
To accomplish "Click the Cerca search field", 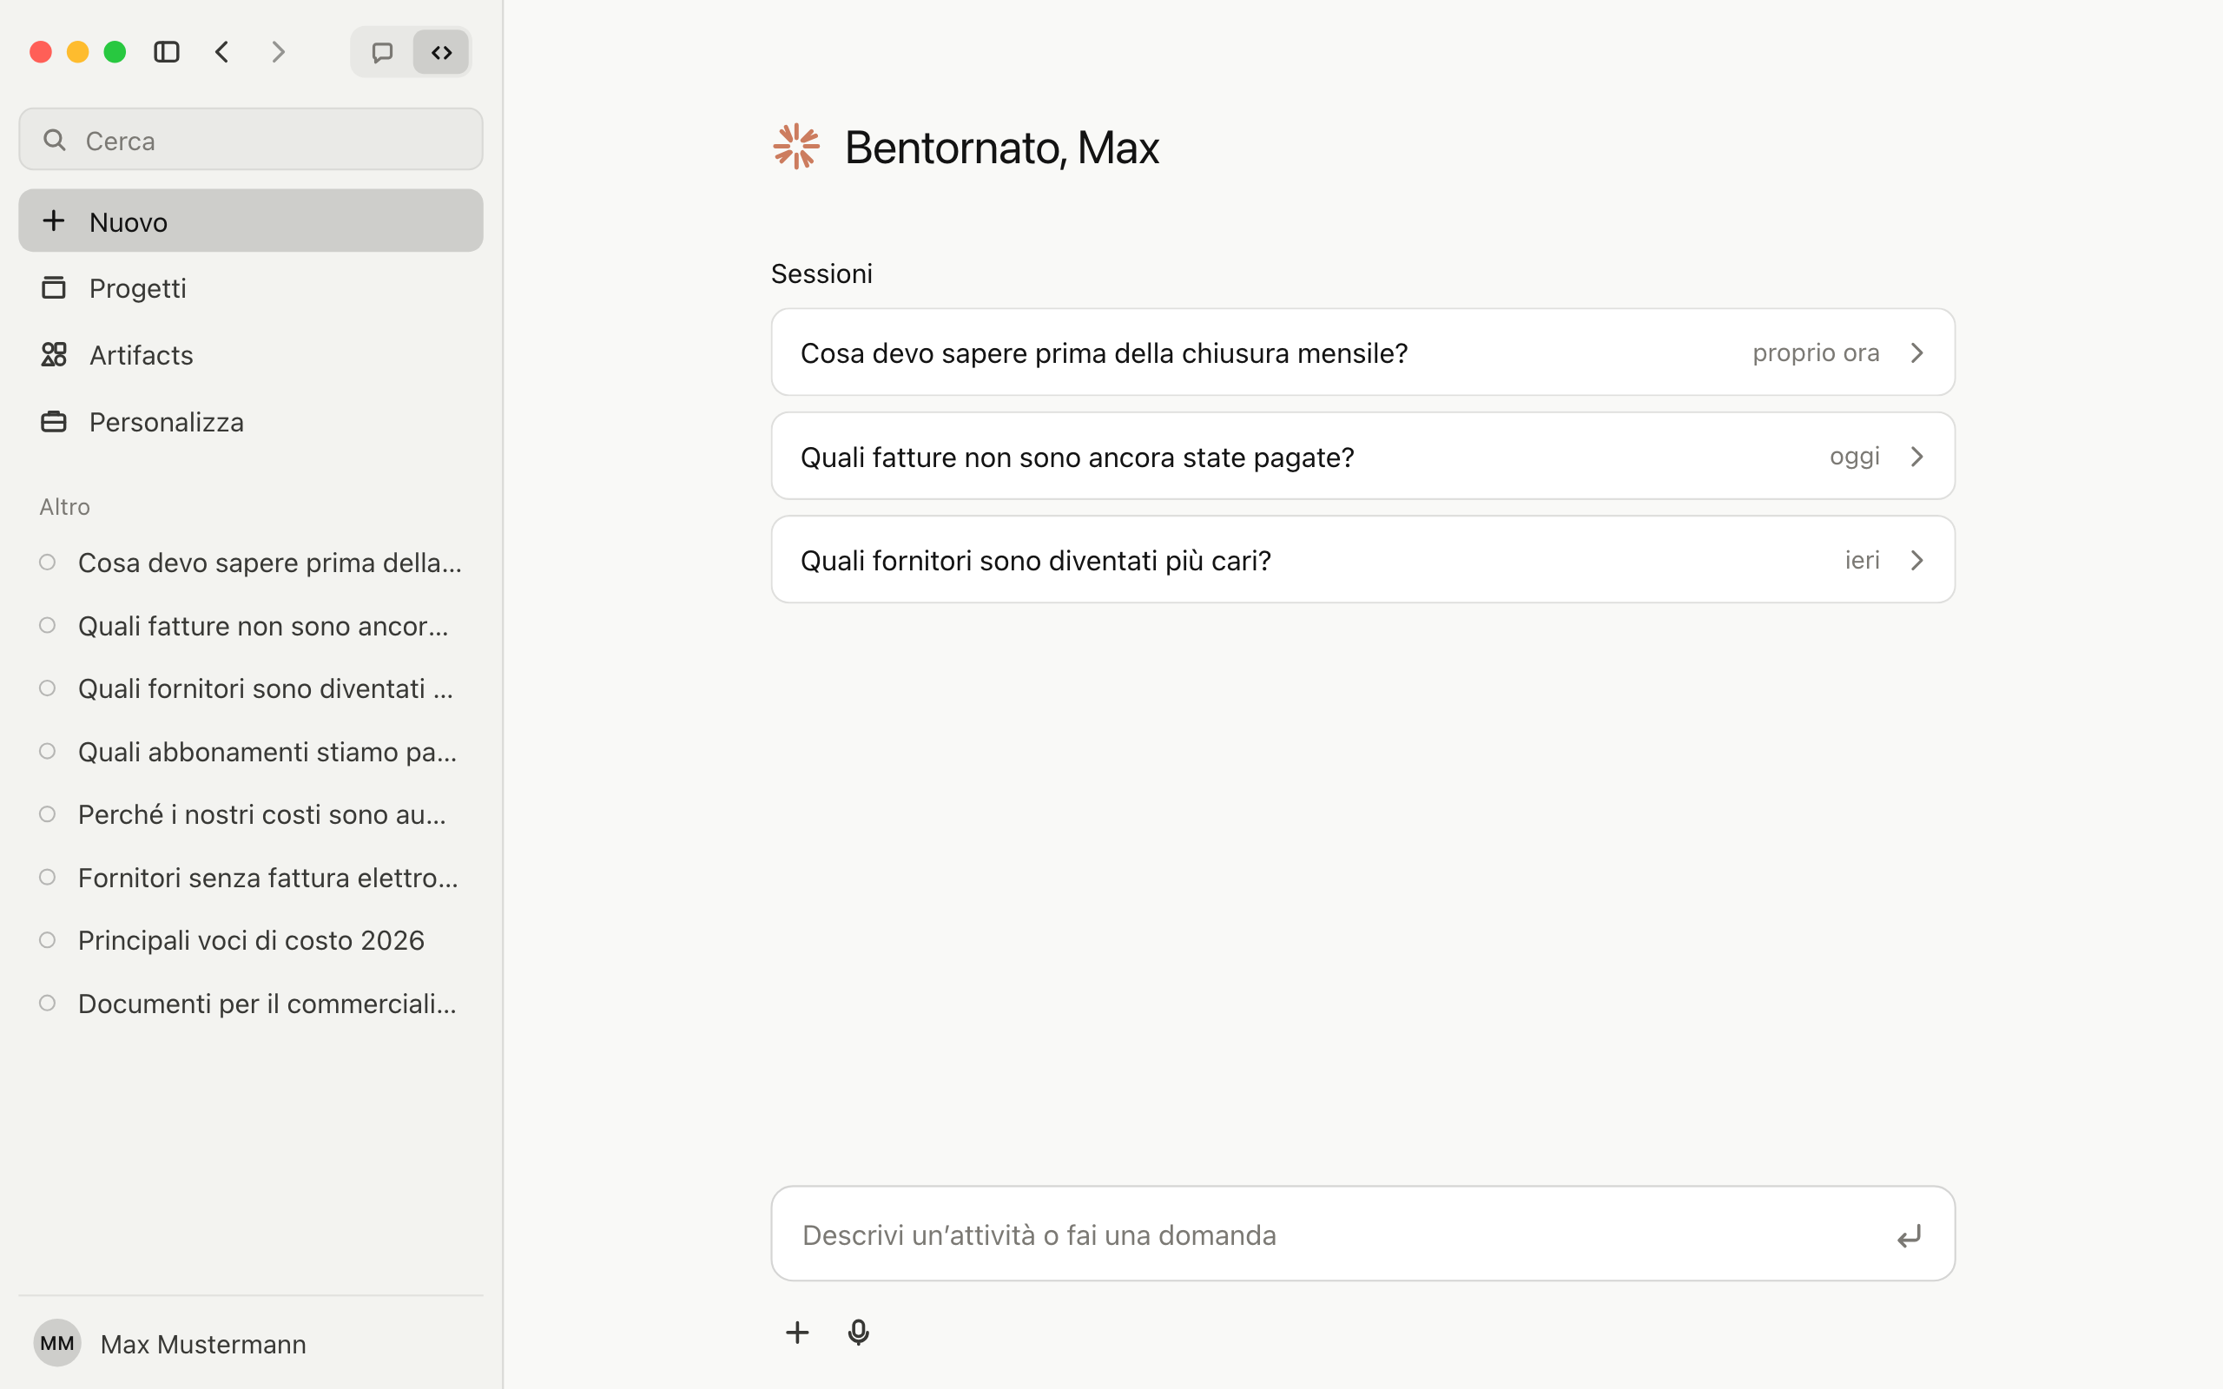I will (251, 140).
